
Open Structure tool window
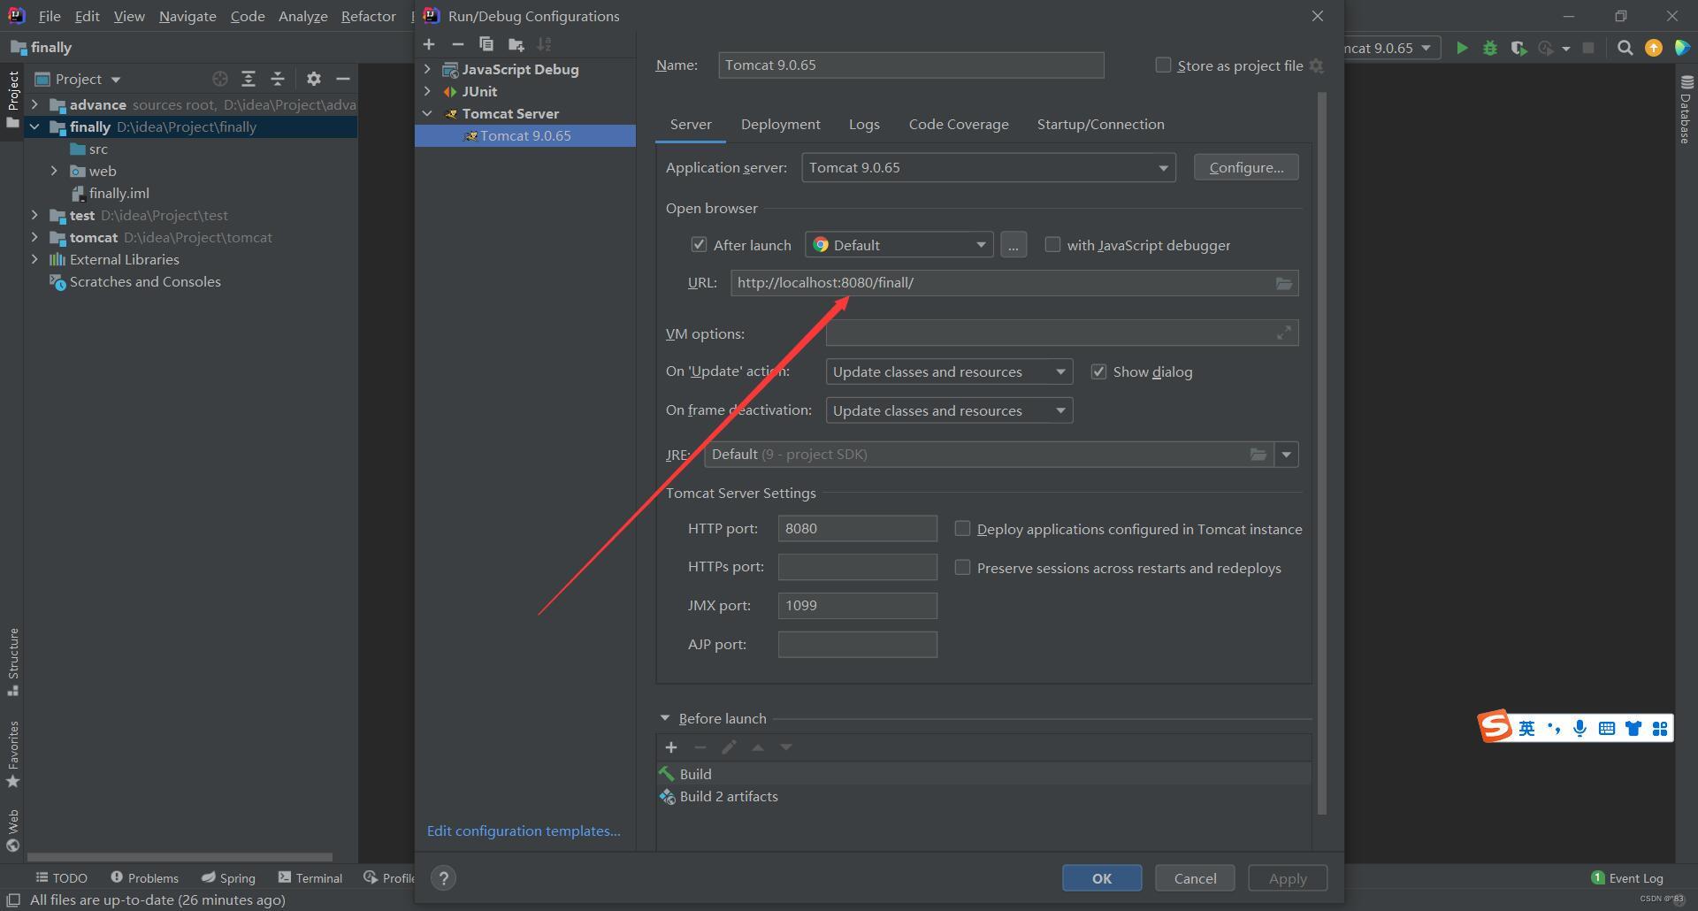[x=12, y=661]
